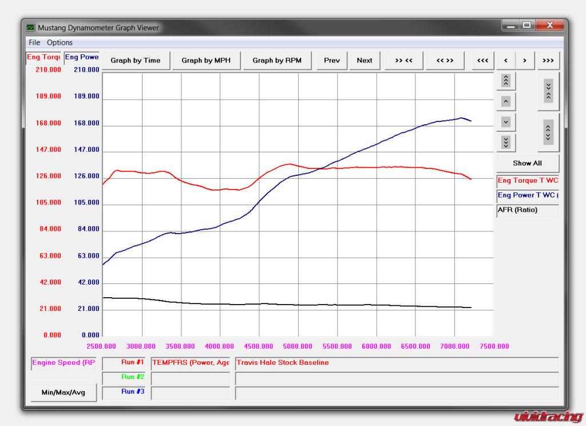Switch graph to Graph by MPH
Viewport: 586px width, 426px height.
[205, 60]
